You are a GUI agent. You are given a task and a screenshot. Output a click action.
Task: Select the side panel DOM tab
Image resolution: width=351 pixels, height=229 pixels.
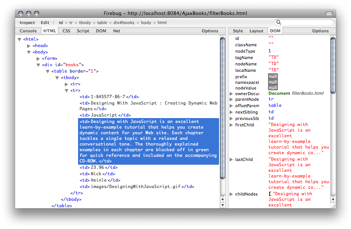coord(275,31)
